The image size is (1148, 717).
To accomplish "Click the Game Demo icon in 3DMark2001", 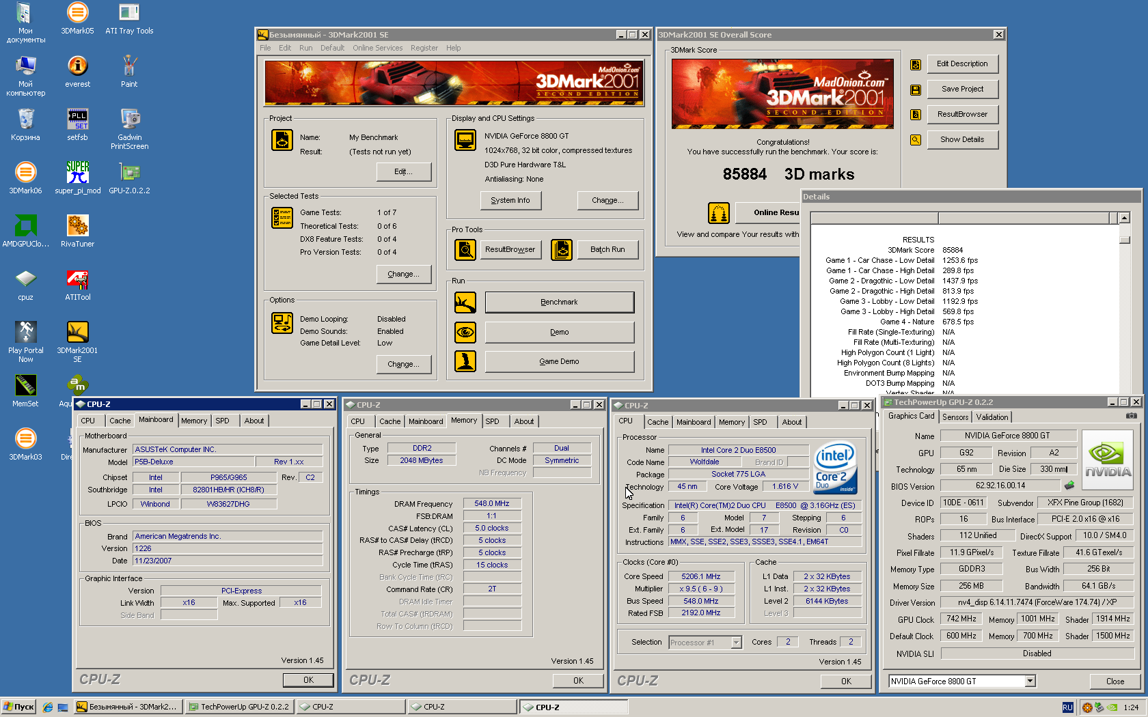I will click(465, 361).
